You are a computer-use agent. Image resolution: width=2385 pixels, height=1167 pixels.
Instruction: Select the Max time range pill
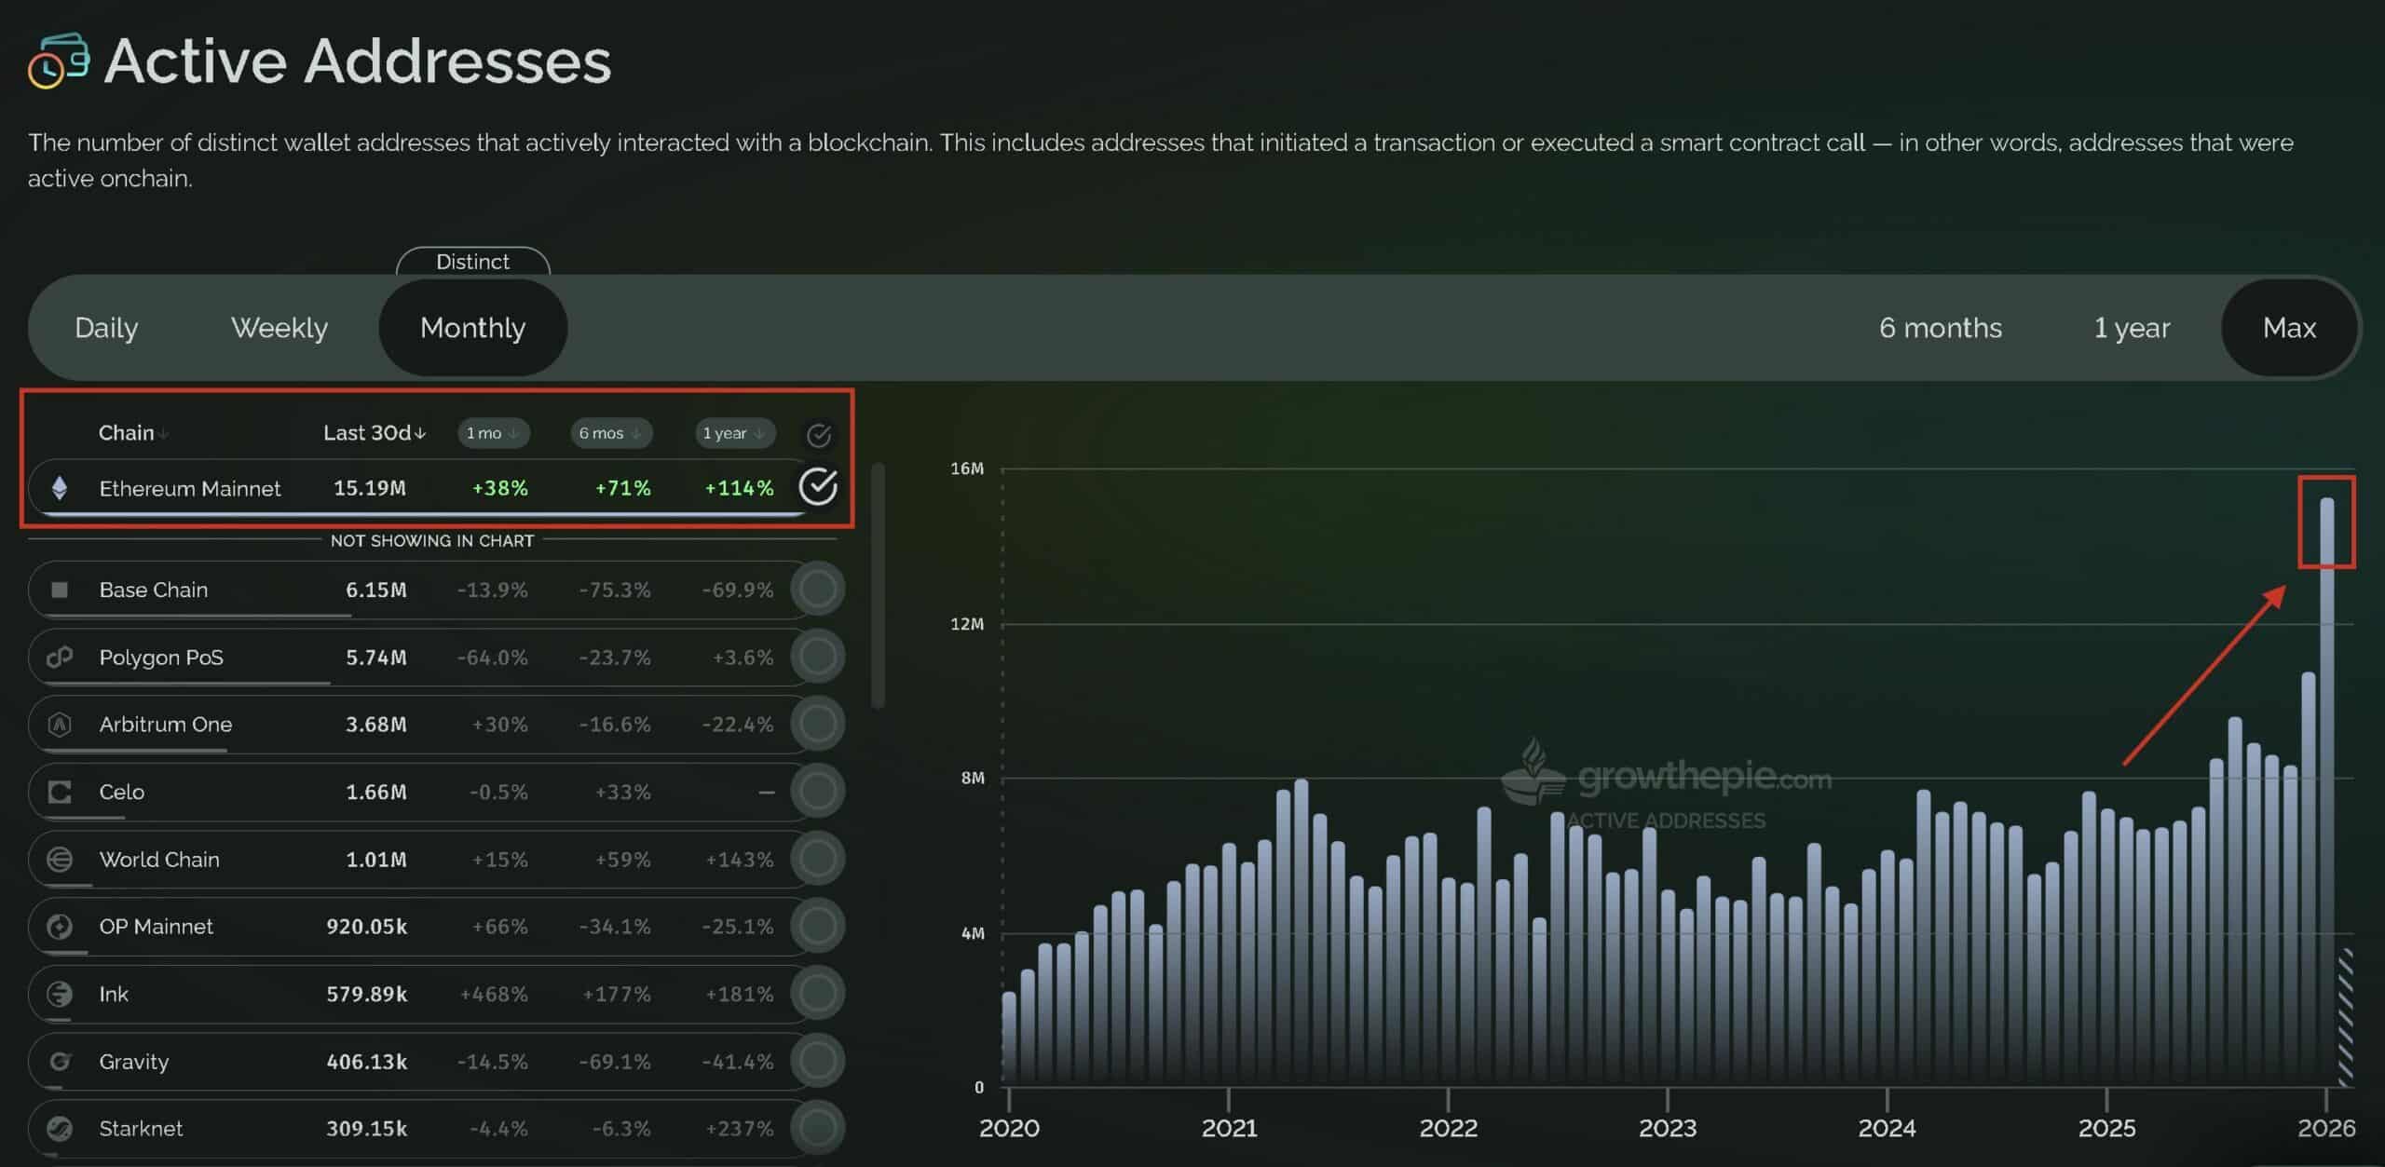click(x=2290, y=327)
